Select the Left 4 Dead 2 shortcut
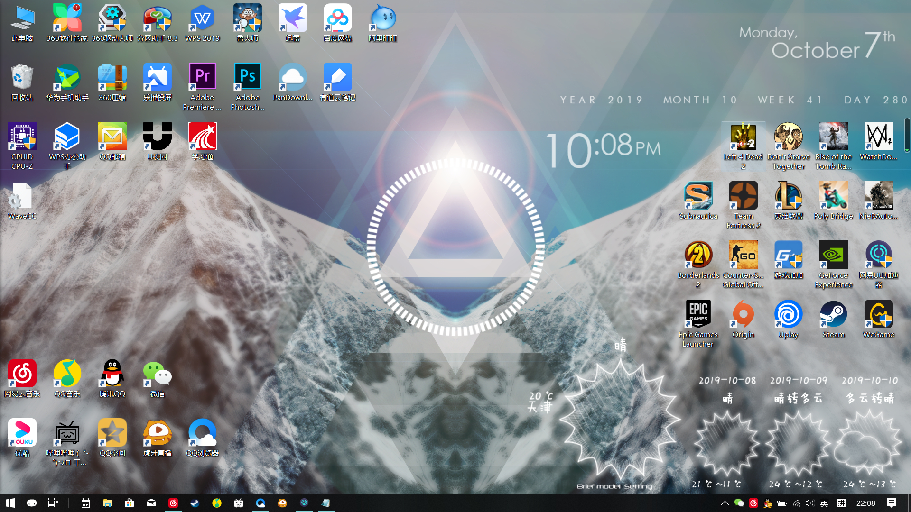Viewport: 911px width, 512px height. [x=743, y=137]
